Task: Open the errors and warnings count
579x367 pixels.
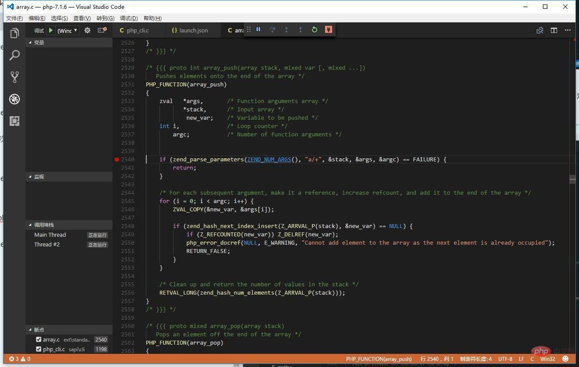Action: [20, 359]
